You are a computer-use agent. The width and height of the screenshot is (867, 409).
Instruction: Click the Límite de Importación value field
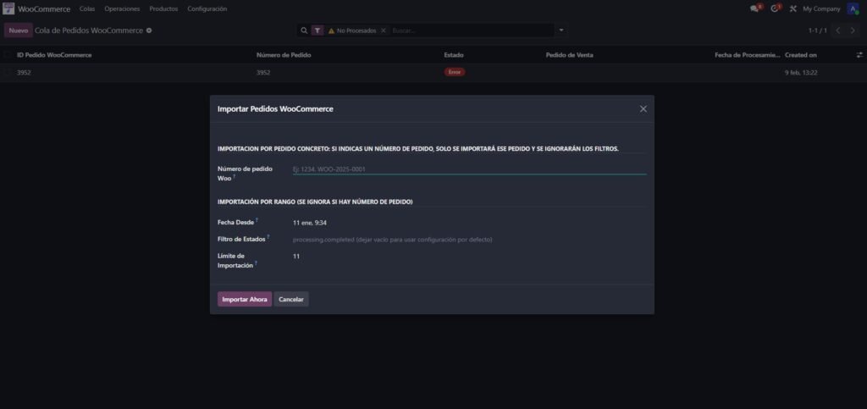469,257
